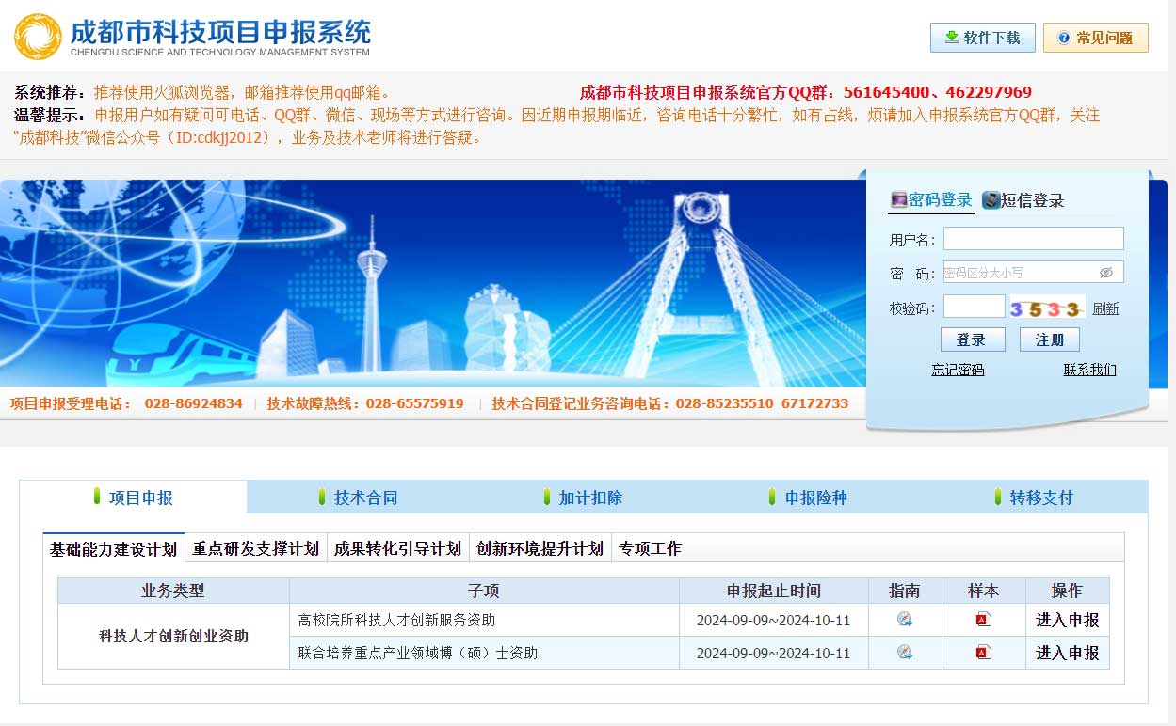This screenshot has width=1176, height=726.
Task: Click the city skyline banner image
Action: (432, 283)
